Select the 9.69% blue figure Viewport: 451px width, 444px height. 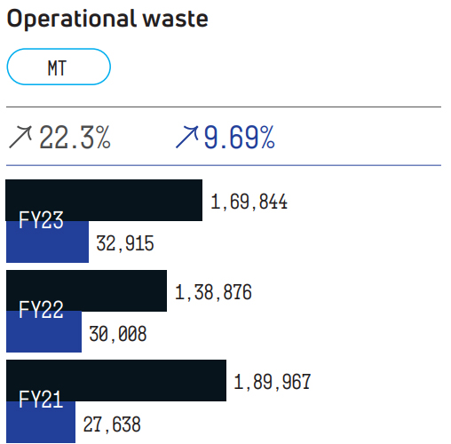pos(240,137)
